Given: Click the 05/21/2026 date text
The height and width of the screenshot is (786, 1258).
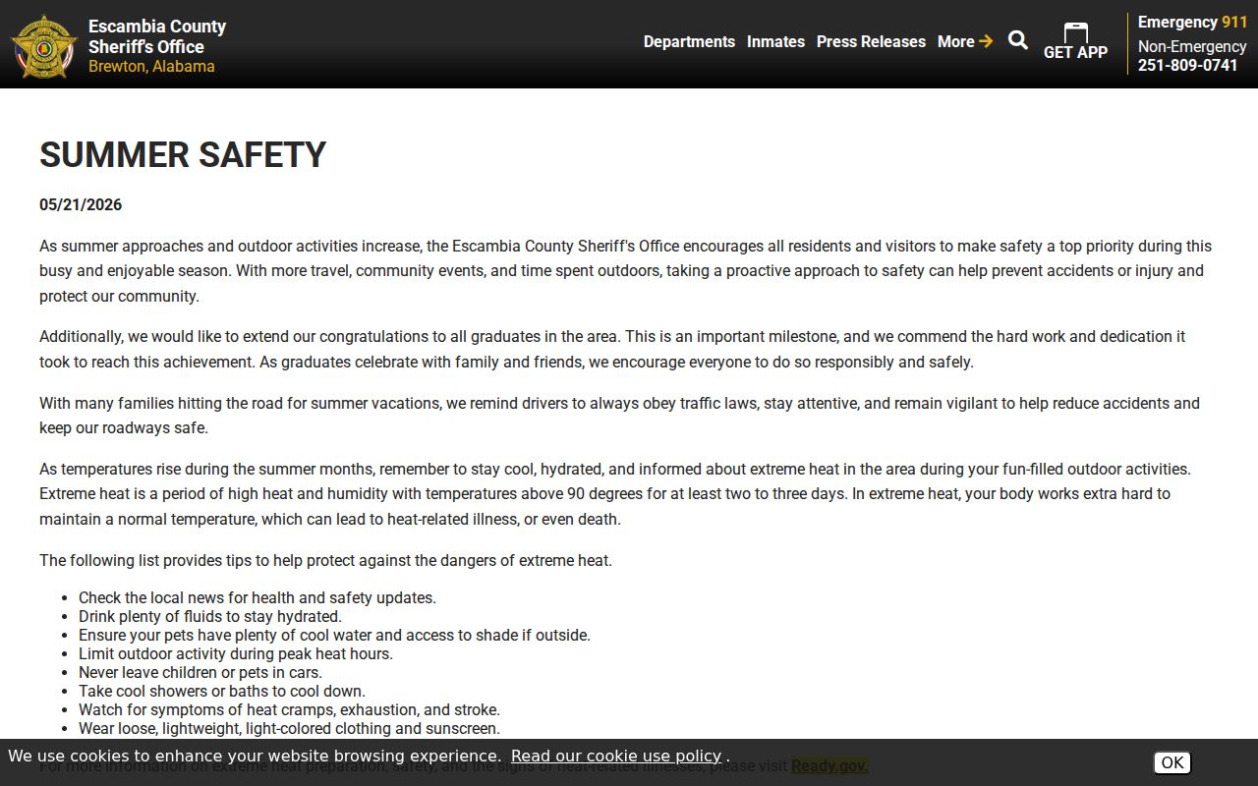Looking at the screenshot, I should tap(81, 204).
